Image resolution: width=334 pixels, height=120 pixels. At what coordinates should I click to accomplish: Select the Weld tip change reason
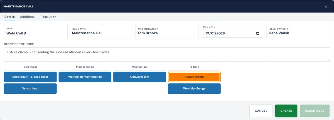[x=194, y=89]
